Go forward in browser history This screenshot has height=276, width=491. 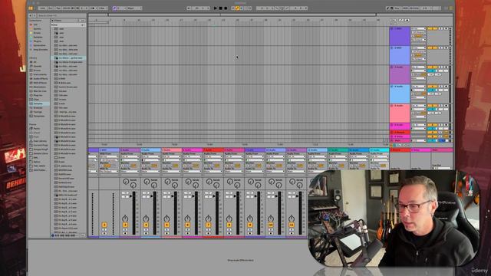click(x=35, y=15)
